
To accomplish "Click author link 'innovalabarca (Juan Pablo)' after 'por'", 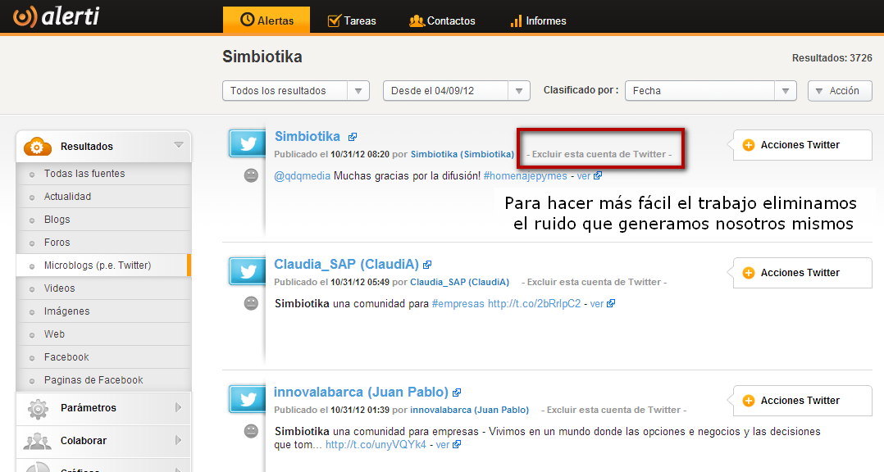I will [x=469, y=410].
